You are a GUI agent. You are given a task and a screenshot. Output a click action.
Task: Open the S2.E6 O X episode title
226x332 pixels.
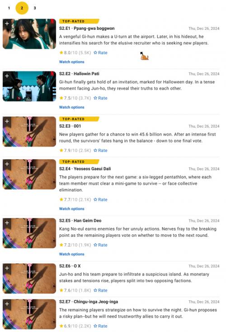click(x=70, y=266)
